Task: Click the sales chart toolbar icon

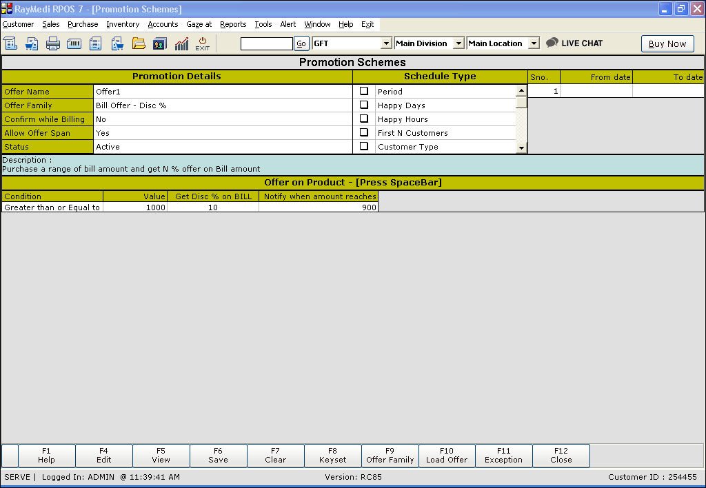Action: (x=181, y=43)
